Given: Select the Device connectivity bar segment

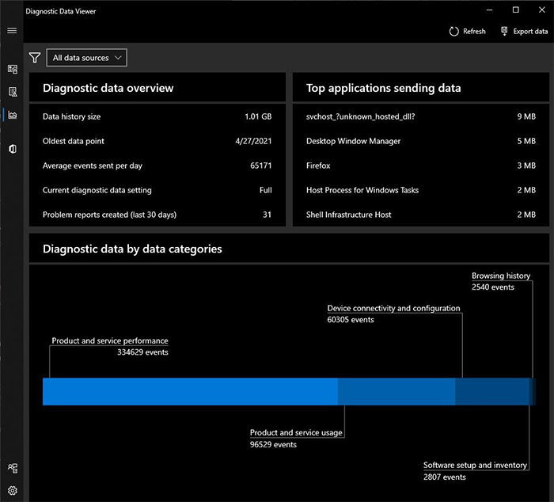Looking at the screenshot, I should [x=491, y=391].
